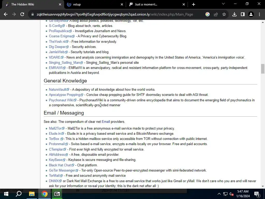Switch to the vstup tab
This screenshot has width=265, height=199.
95,4
